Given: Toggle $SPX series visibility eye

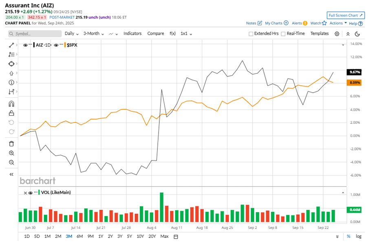Looking at the screenshot, I should tap(56, 45).
